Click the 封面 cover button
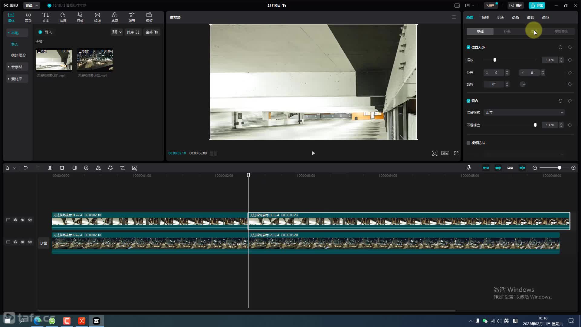The image size is (581, 327). pyautogui.click(x=44, y=243)
